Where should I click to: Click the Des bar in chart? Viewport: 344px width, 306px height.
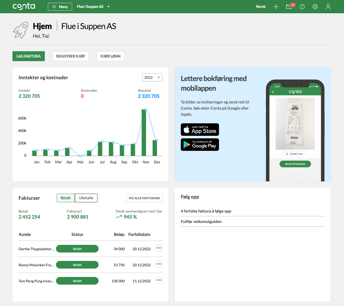click(x=155, y=148)
